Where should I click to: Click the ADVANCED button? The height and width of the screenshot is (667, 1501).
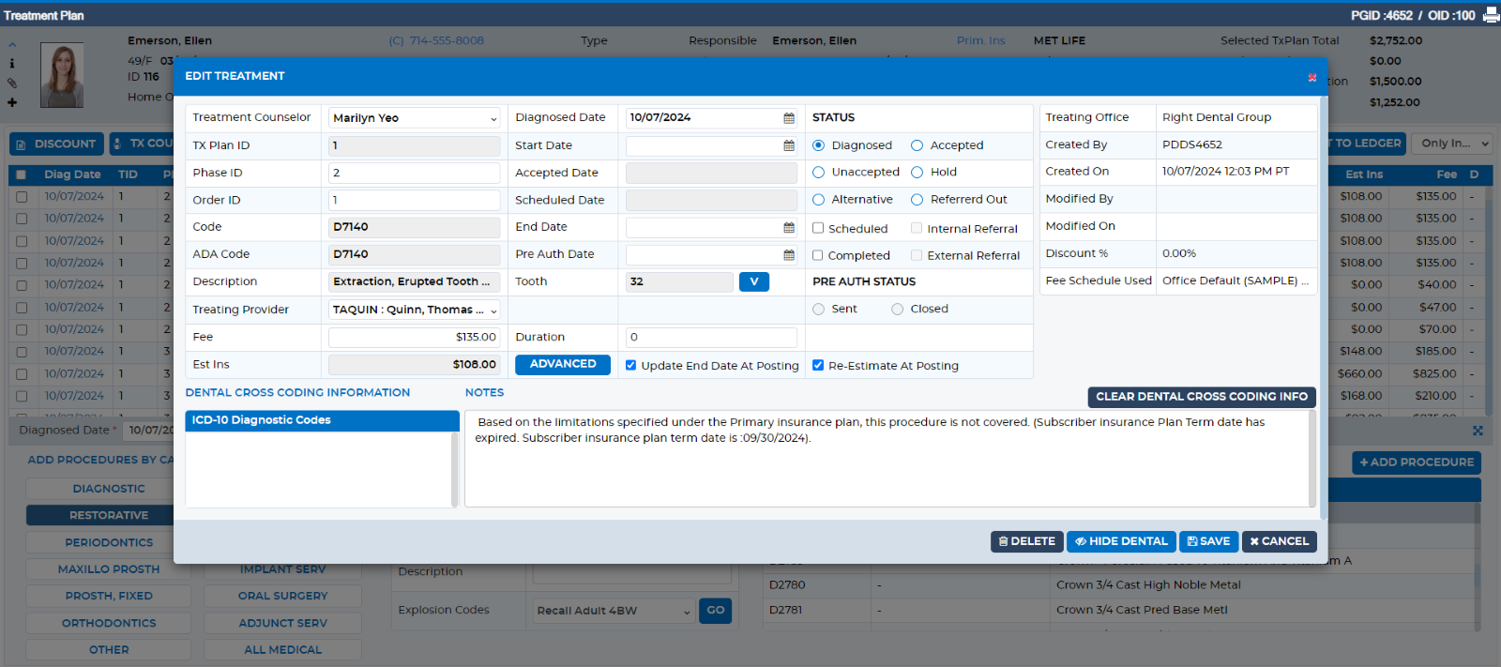tap(563, 364)
